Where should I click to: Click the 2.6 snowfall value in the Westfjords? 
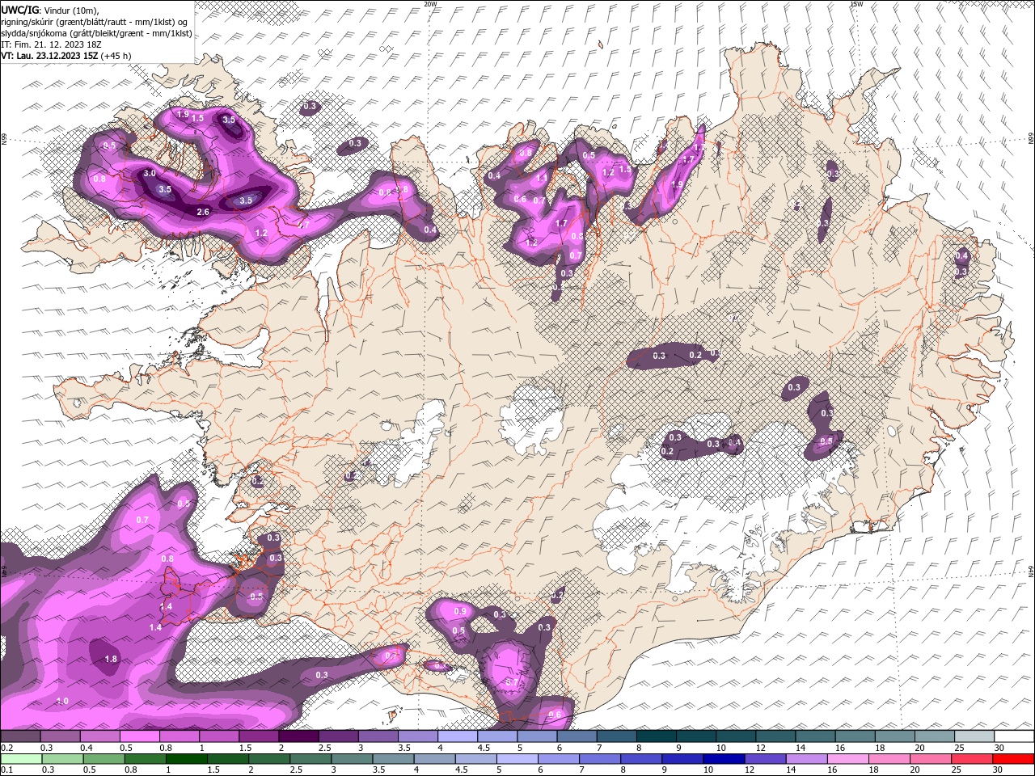(204, 212)
